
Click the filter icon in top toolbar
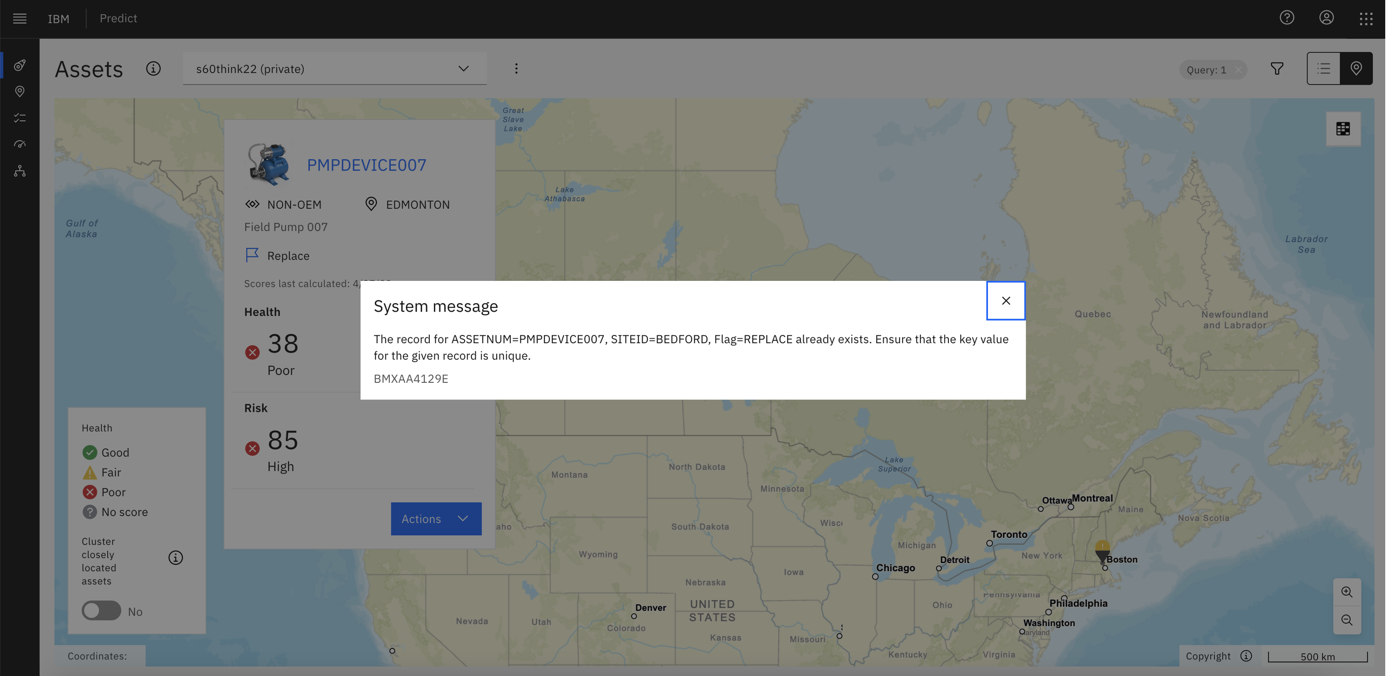(1277, 69)
